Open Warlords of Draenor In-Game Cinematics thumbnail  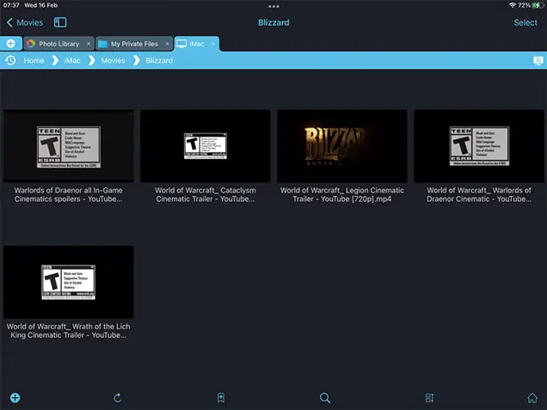point(69,146)
